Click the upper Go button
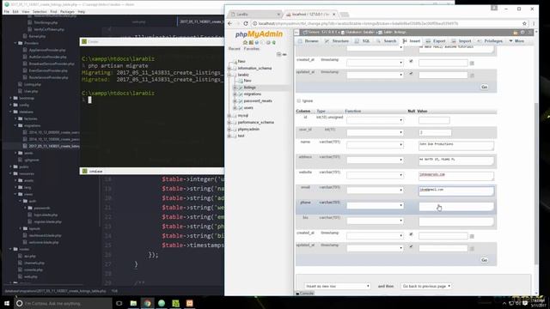Image resolution: width=550 pixels, height=309 pixels. pyautogui.click(x=484, y=87)
